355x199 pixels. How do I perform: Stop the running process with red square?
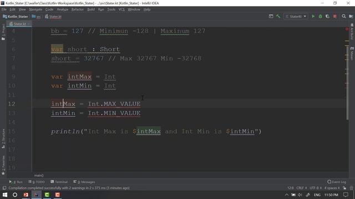tap(335, 17)
